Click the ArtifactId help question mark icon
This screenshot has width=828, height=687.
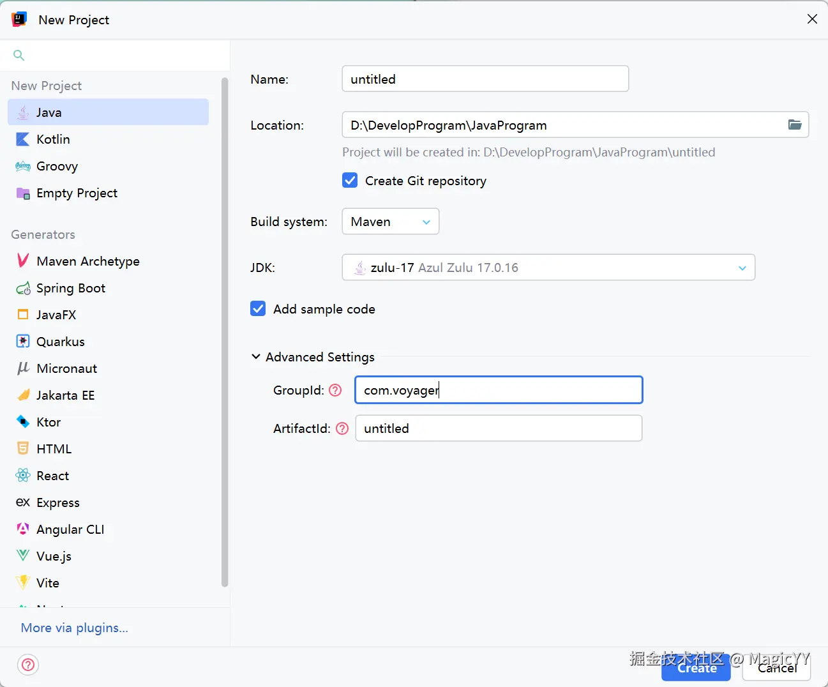[x=342, y=428]
